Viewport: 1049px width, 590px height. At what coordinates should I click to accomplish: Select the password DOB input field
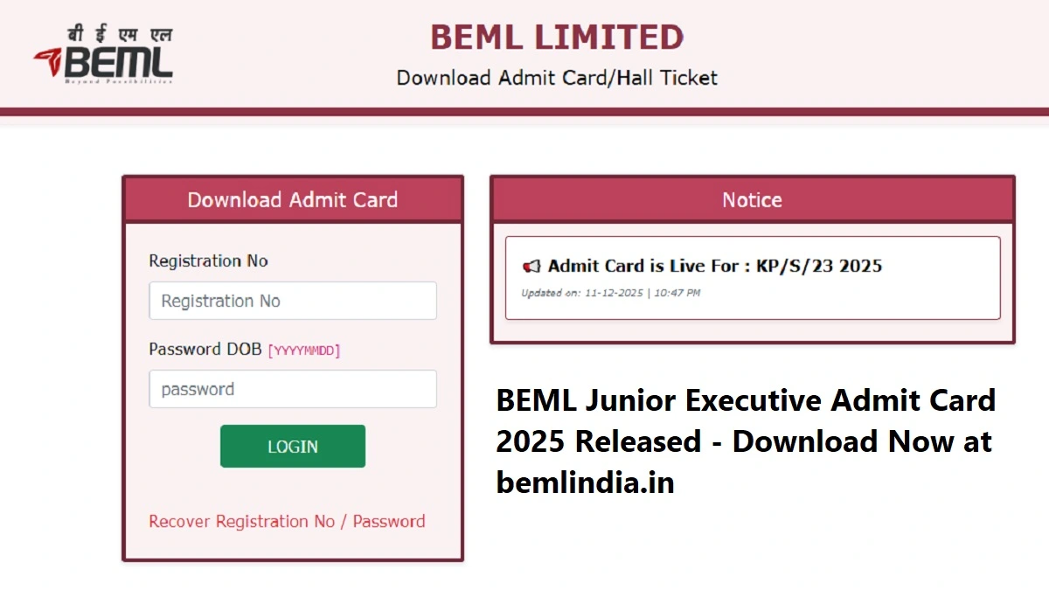coord(292,389)
